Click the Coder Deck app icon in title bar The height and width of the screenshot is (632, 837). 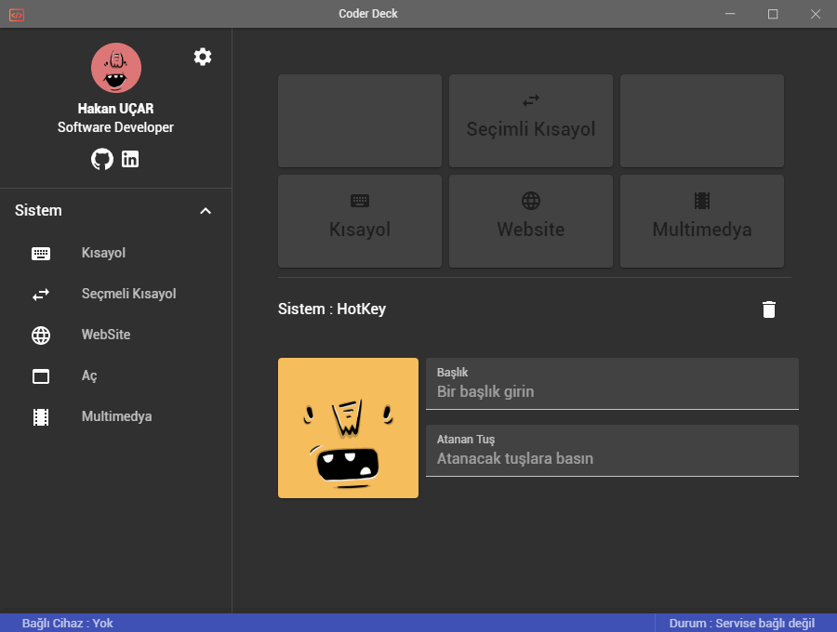[x=17, y=14]
